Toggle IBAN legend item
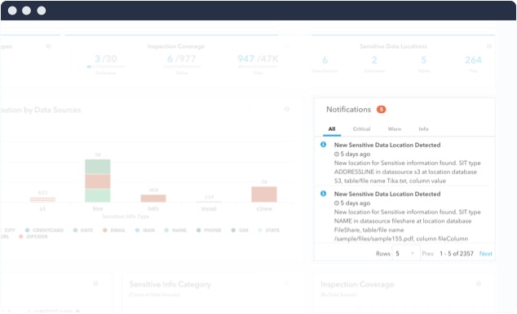This screenshot has width=517, height=314. click(x=145, y=230)
